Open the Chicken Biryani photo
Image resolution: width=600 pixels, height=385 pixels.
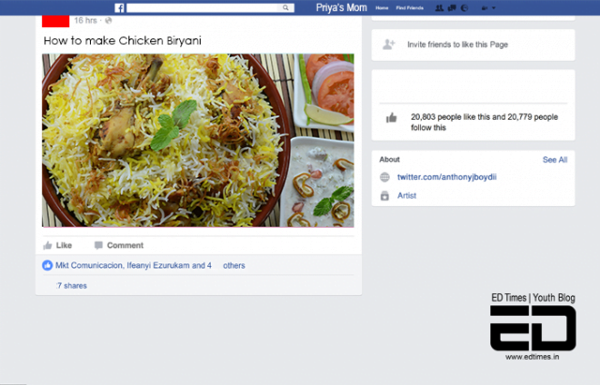[x=198, y=141]
